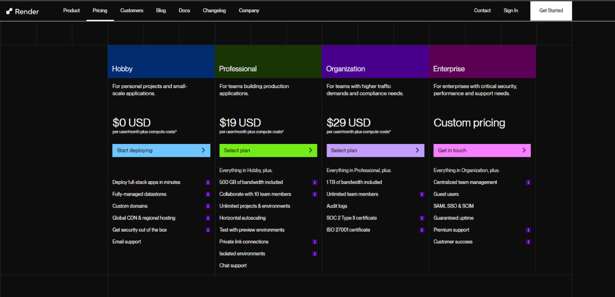The width and height of the screenshot is (615, 297).
Task: View the Changelog page
Action: (x=214, y=10)
